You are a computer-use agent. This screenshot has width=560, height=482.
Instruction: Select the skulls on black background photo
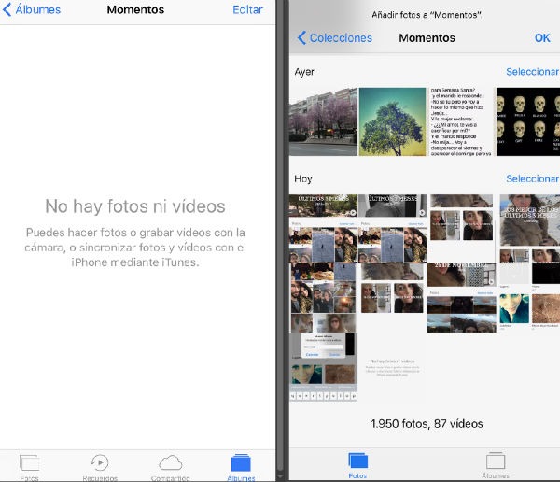click(528, 121)
